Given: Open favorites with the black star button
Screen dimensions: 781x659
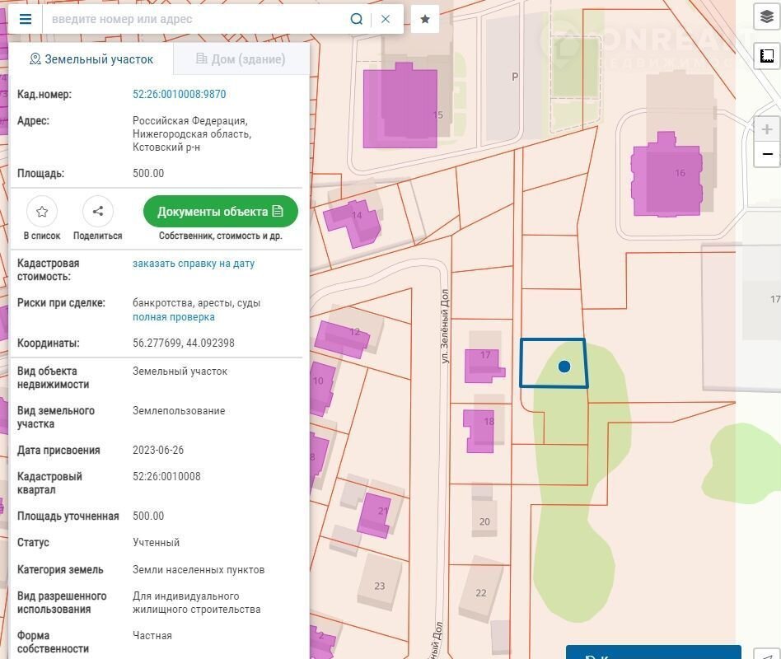Looking at the screenshot, I should tap(425, 19).
